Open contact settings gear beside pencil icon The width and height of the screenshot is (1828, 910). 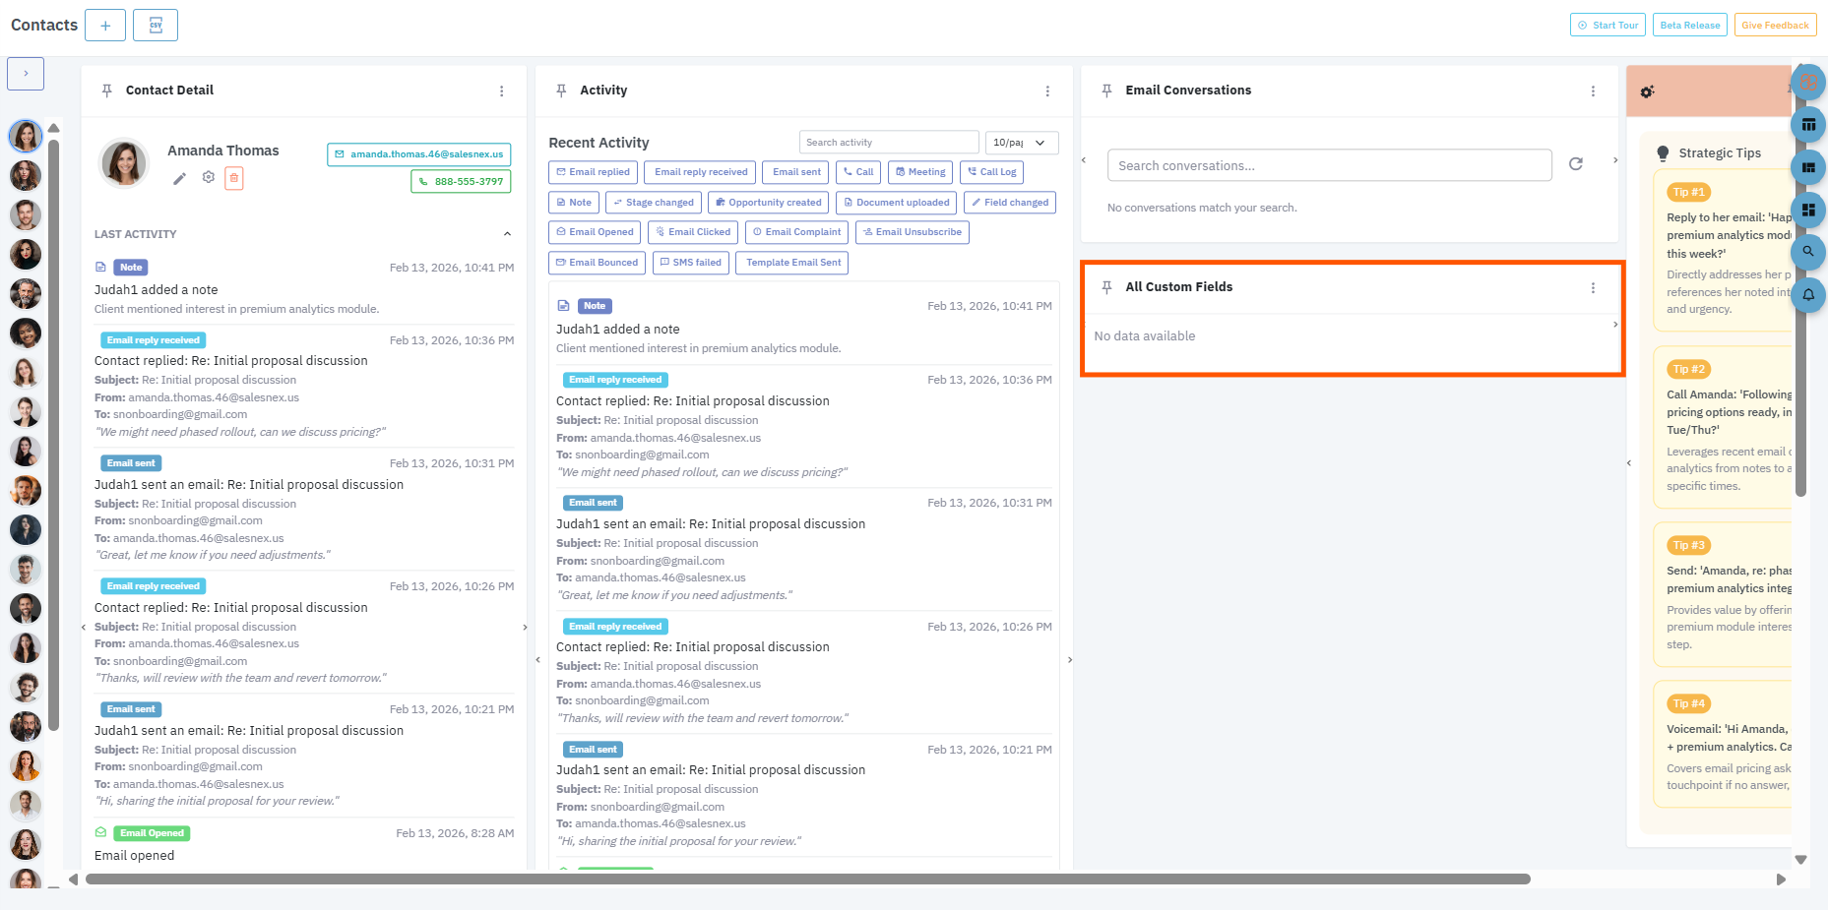pos(208,177)
